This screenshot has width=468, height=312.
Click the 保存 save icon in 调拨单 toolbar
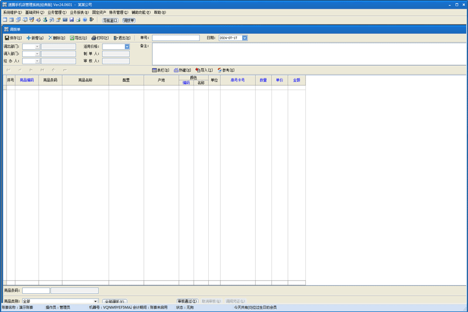[x=7, y=38]
